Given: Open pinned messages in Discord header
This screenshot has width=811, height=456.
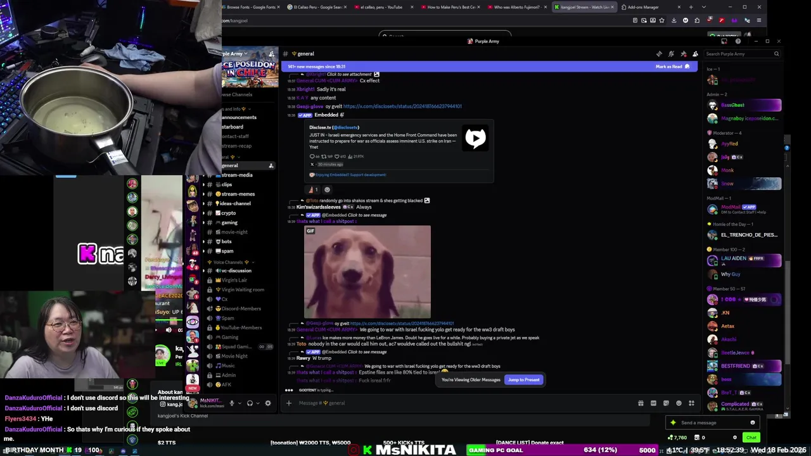Looking at the screenshot, I should 683,54.
